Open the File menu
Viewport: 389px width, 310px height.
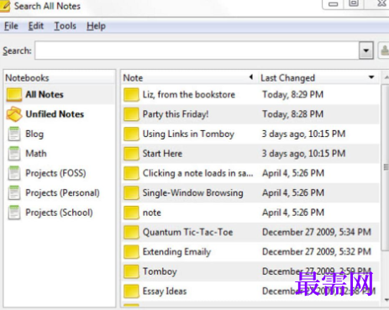11,26
